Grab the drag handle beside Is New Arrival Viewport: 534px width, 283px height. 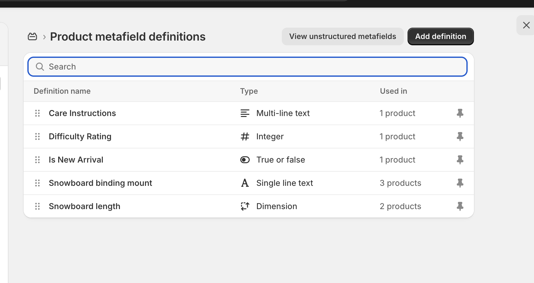pos(37,160)
